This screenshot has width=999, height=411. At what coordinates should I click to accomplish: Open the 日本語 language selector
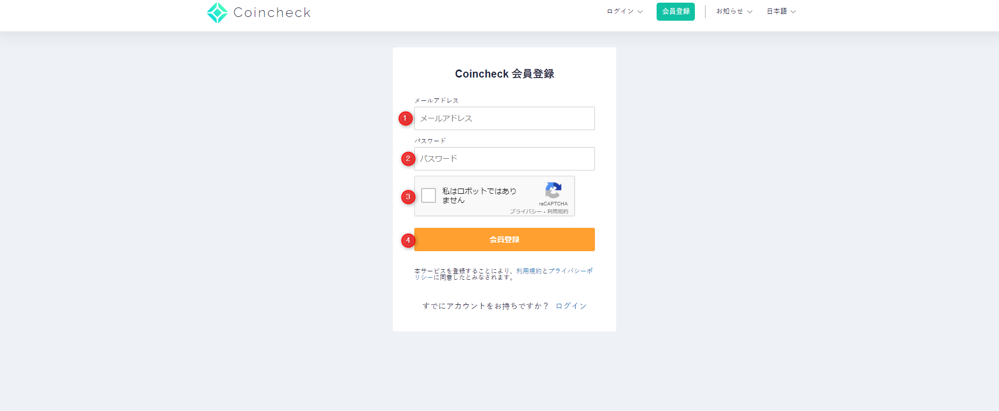[x=781, y=11]
